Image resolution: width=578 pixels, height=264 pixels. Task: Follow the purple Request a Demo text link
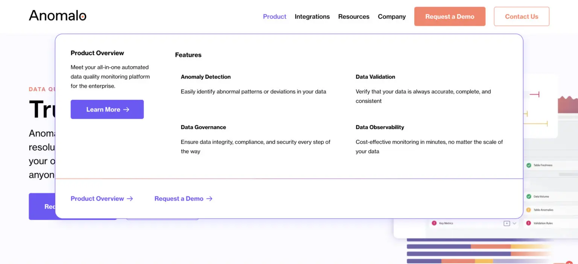pos(184,199)
